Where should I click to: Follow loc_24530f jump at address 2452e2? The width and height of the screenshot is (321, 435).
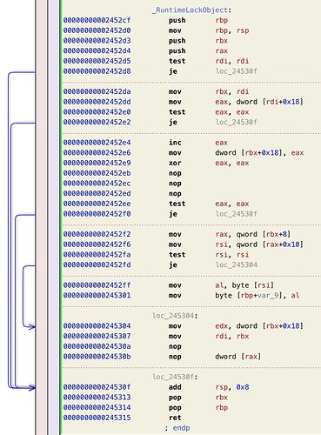pyautogui.click(x=237, y=122)
